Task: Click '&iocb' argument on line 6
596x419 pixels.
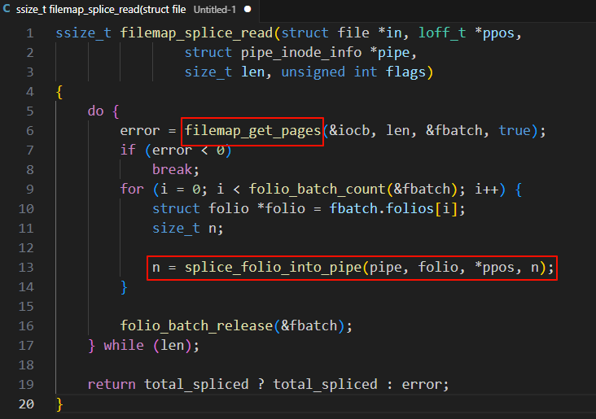Action: (349, 131)
